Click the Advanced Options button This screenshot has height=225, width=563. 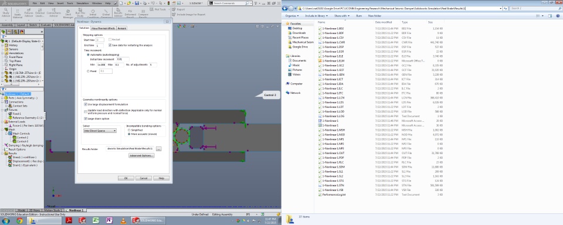pos(141,156)
